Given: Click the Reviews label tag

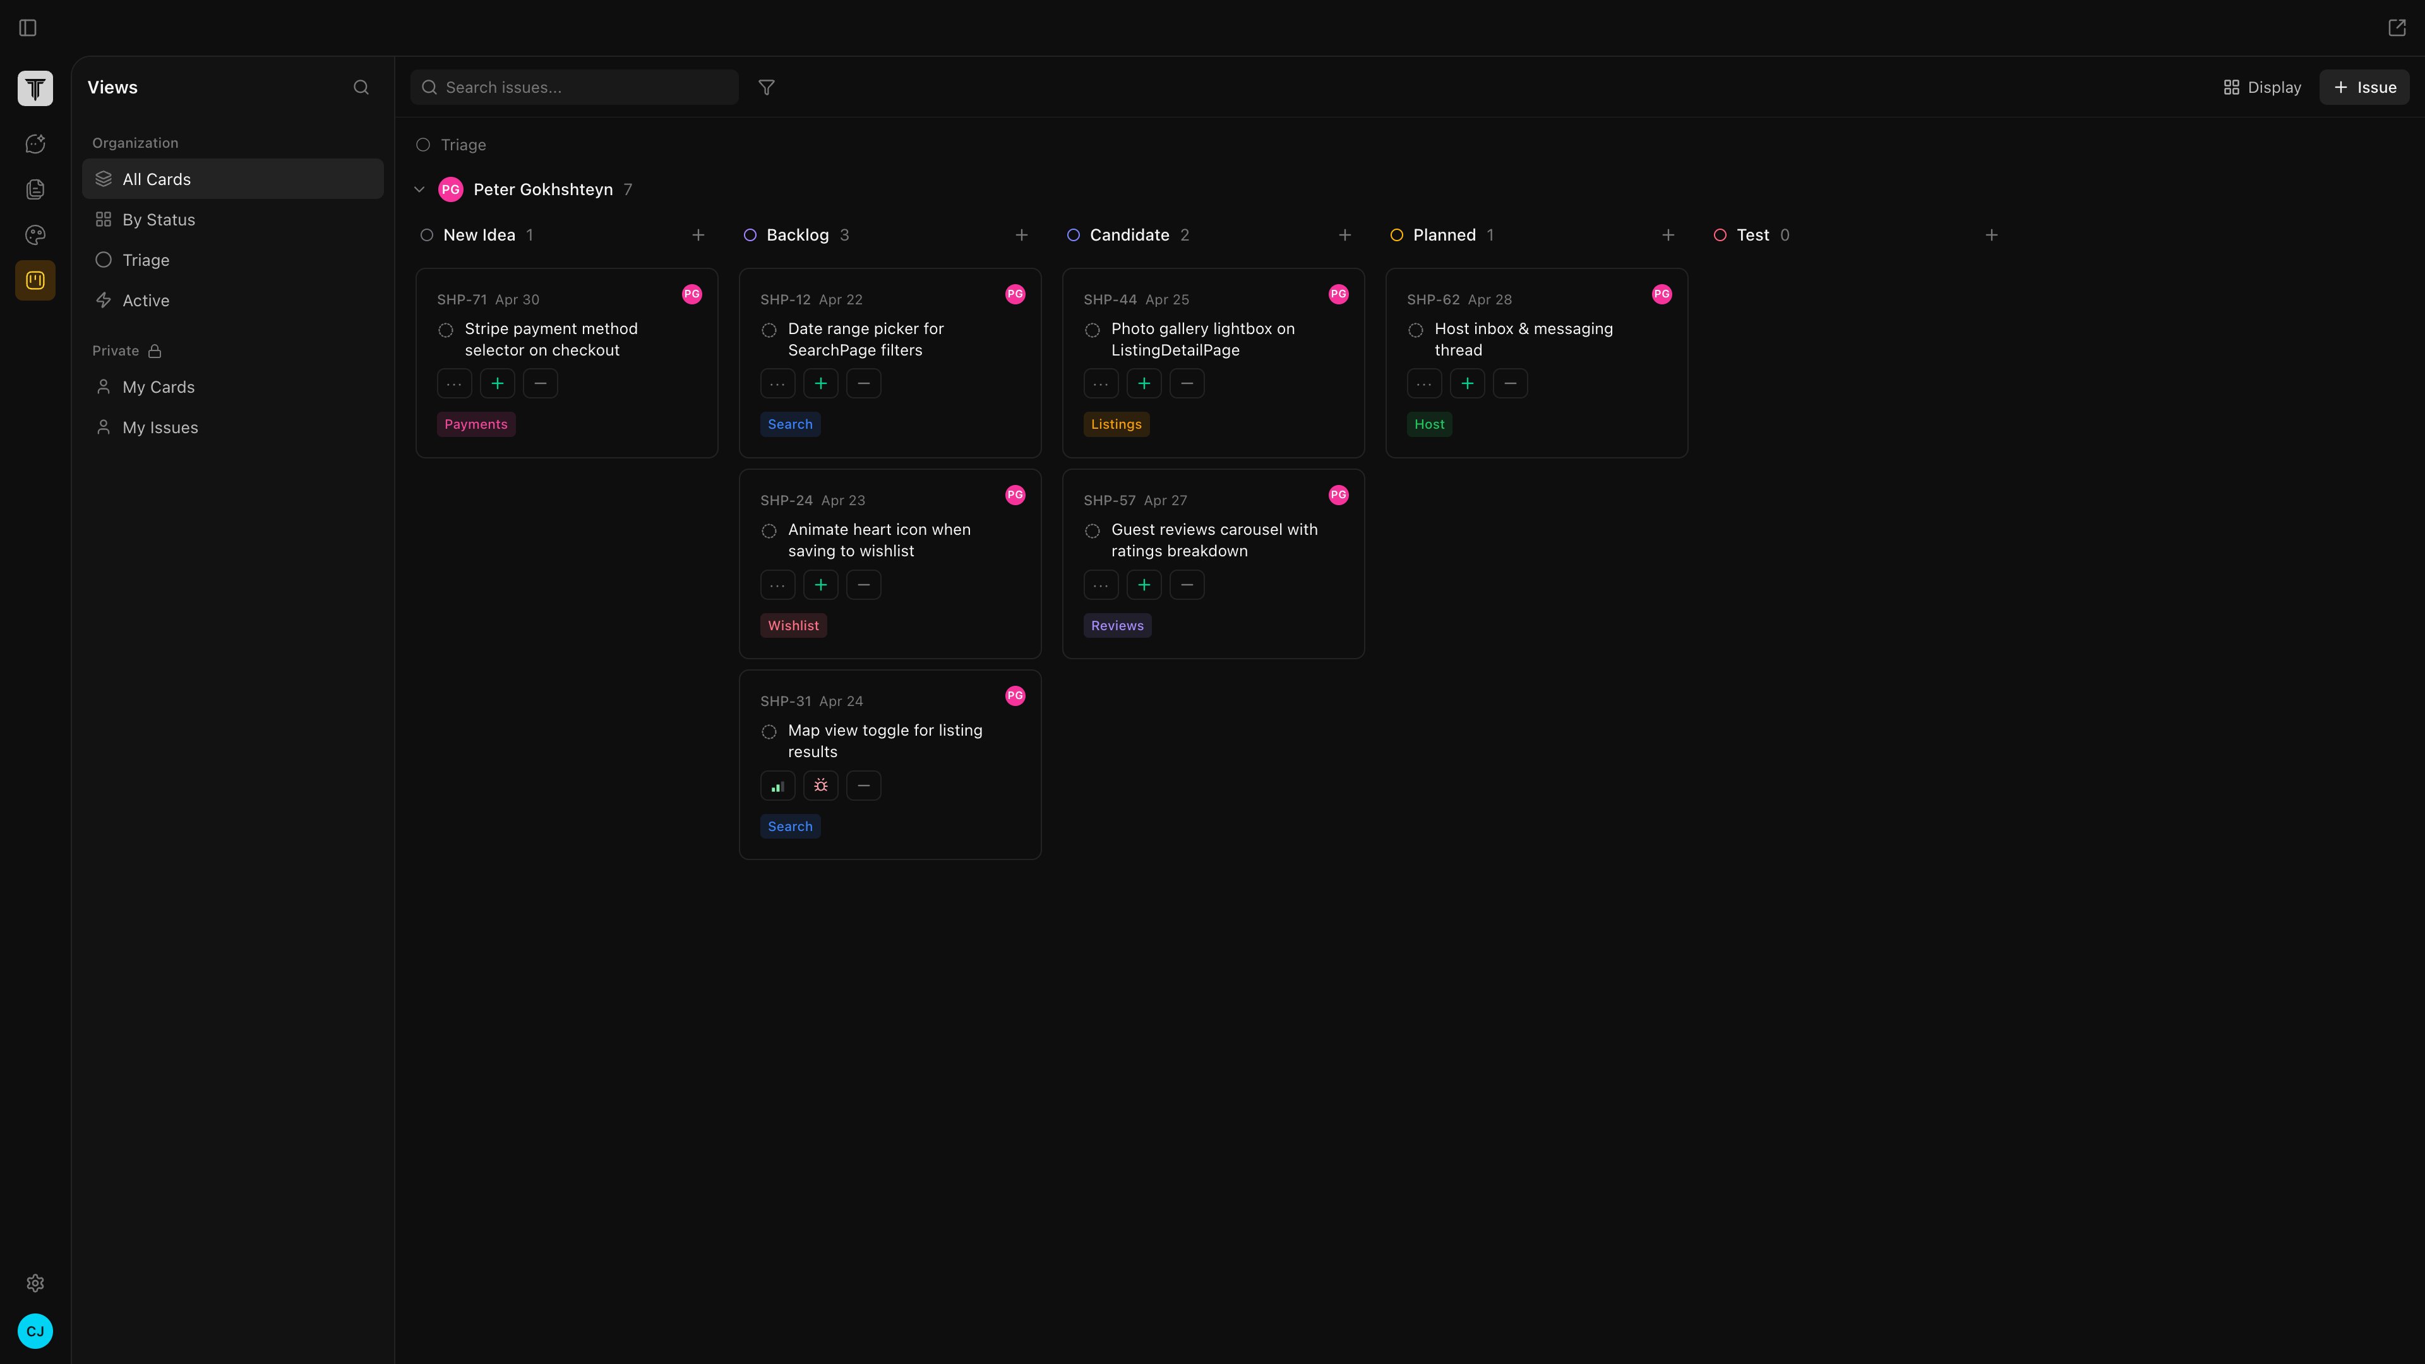Looking at the screenshot, I should click(1117, 626).
